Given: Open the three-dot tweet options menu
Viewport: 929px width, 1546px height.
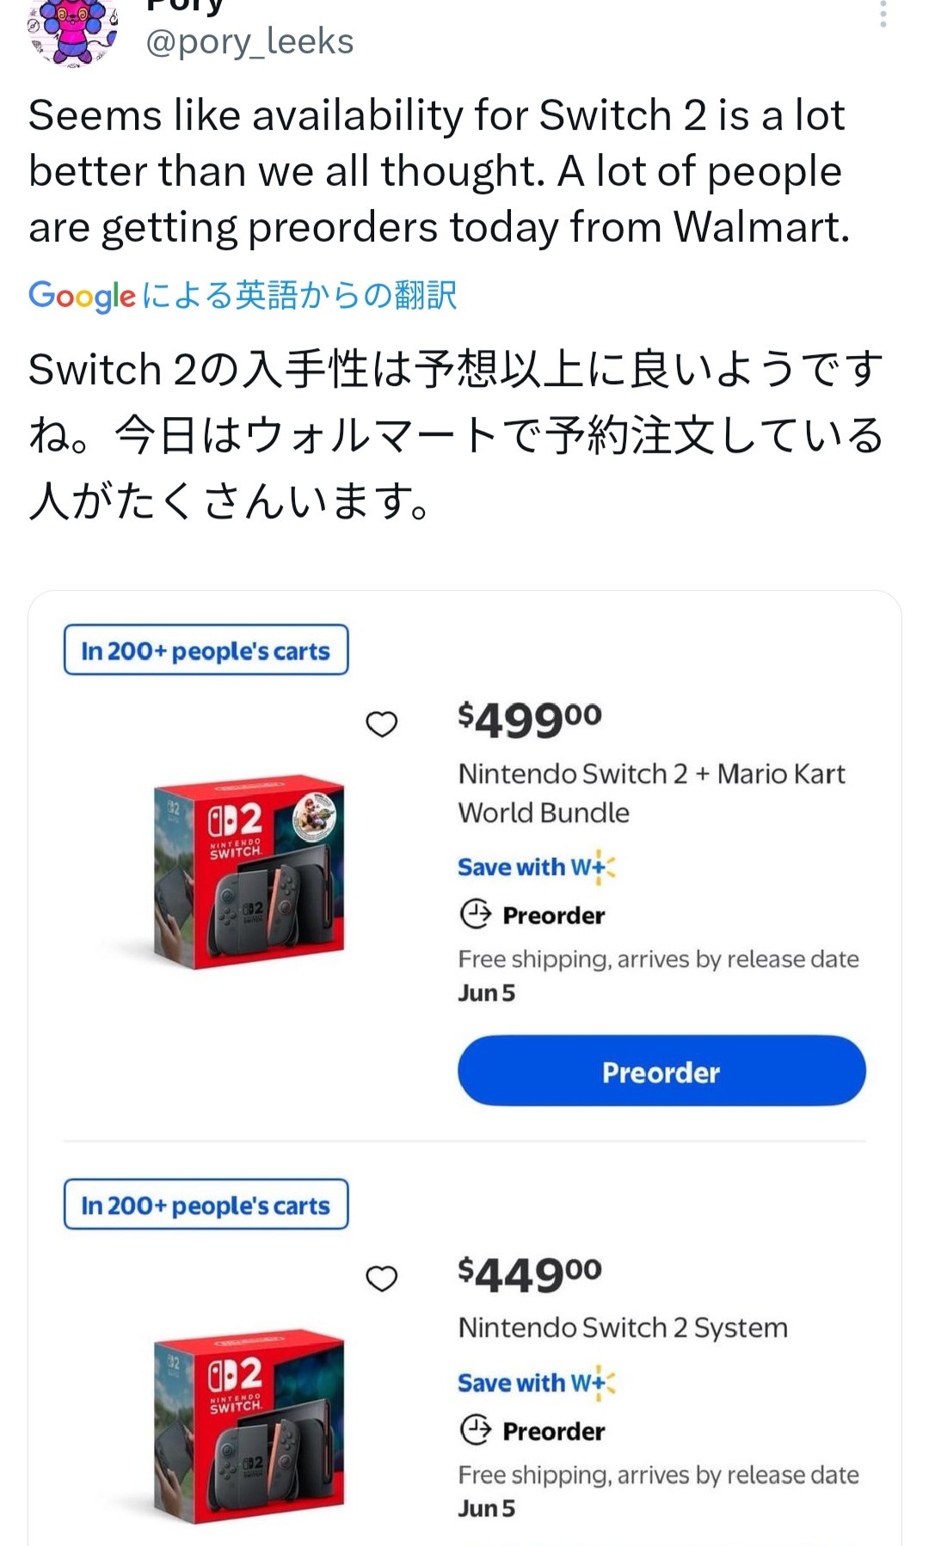Looking at the screenshot, I should coord(883,15).
